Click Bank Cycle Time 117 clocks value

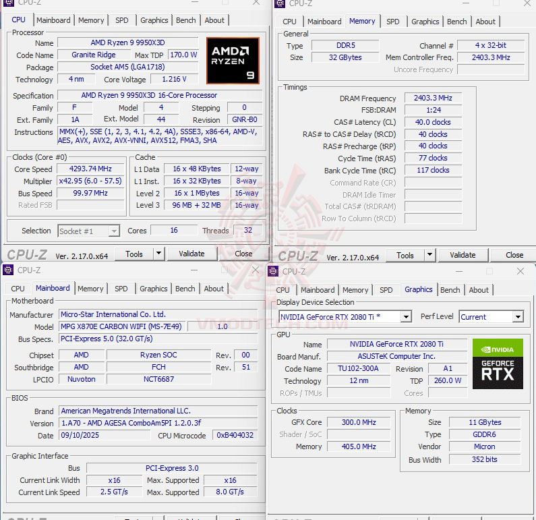click(x=433, y=170)
